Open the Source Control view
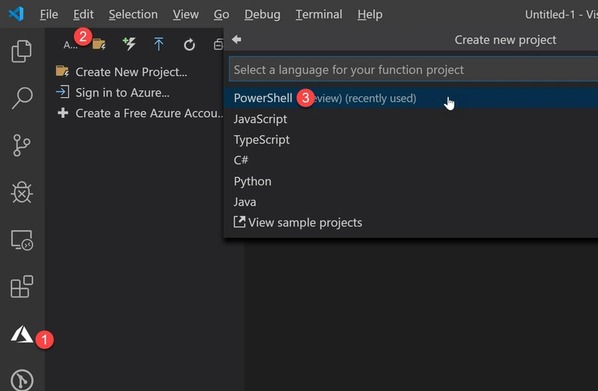Screen dimensions: 598x391 point(22,146)
